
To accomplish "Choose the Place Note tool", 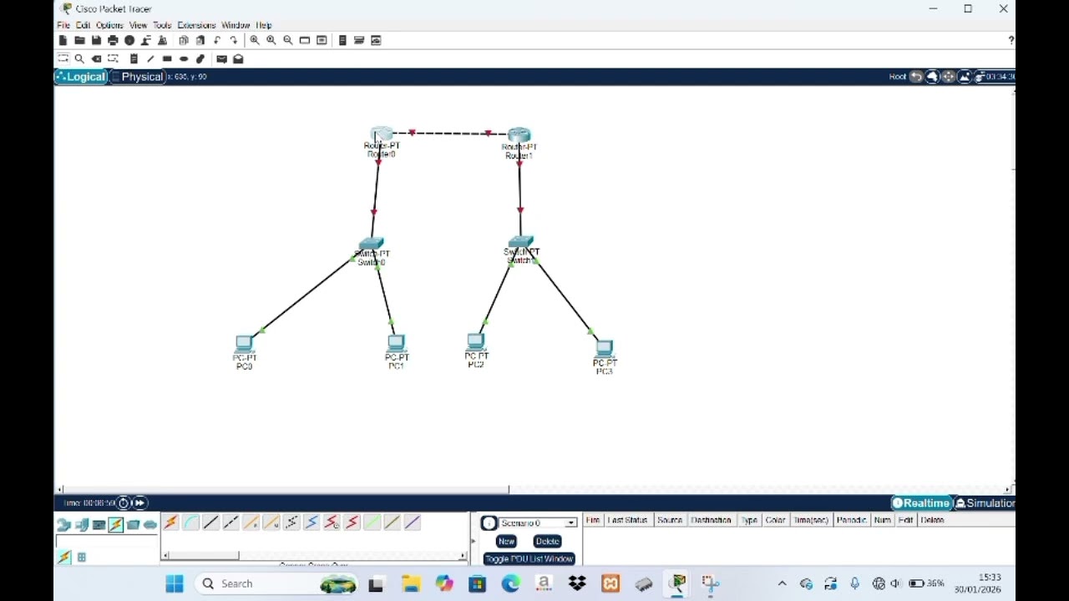I will [134, 58].
